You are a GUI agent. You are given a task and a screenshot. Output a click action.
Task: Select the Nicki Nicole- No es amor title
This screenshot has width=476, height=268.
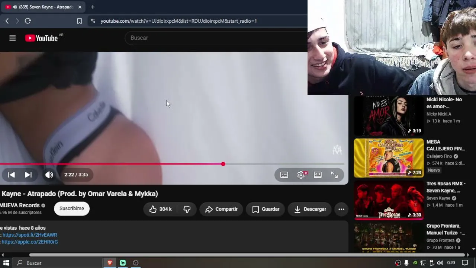pyautogui.click(x=444, y=103)
